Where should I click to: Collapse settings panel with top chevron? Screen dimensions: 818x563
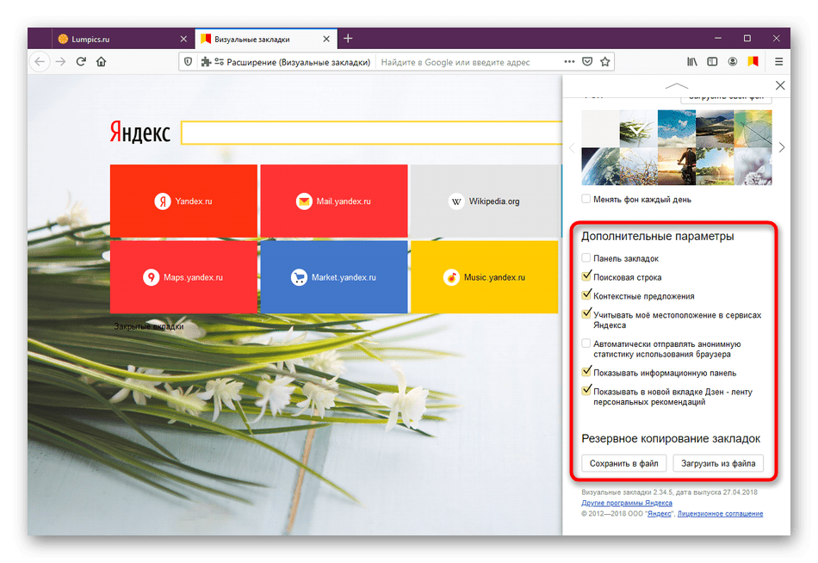677,85
